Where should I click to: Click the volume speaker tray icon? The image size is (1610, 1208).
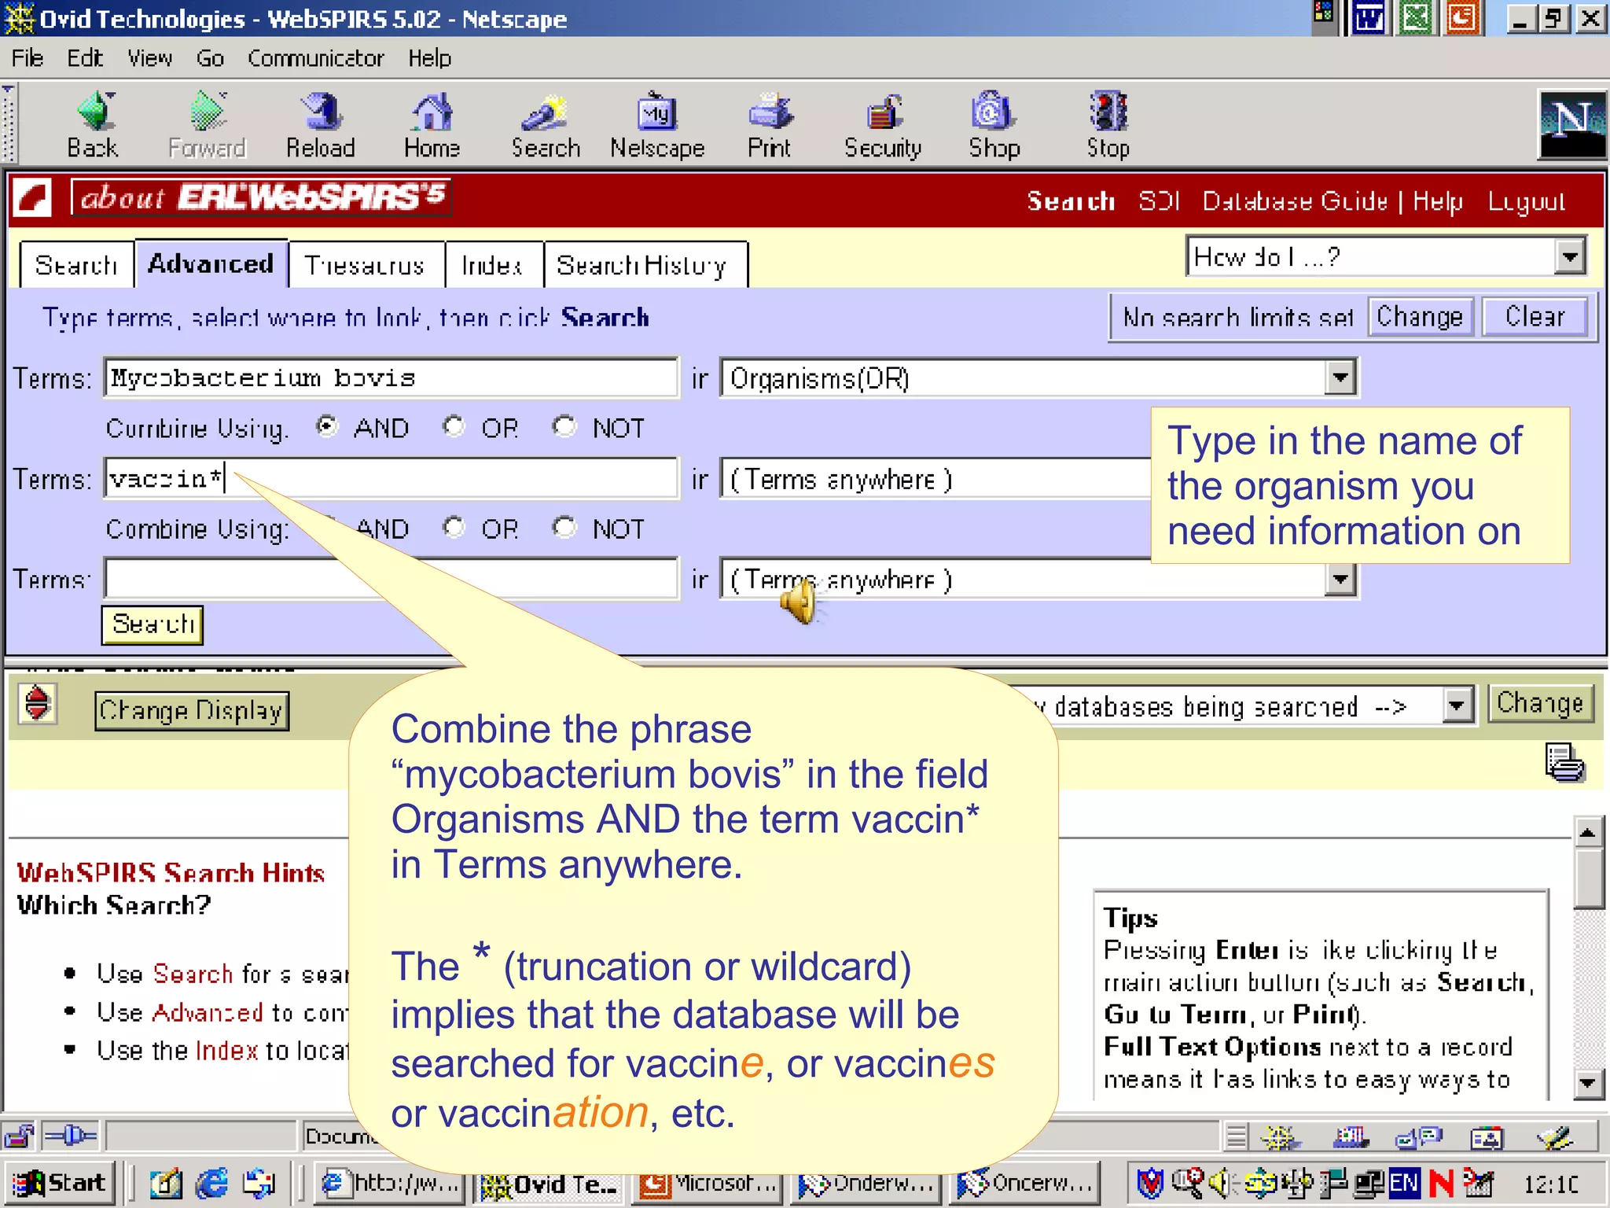pos(1221,1182)
